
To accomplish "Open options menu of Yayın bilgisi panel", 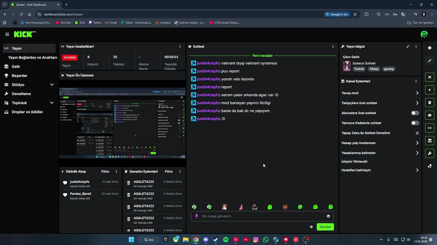I will [416, 47].
